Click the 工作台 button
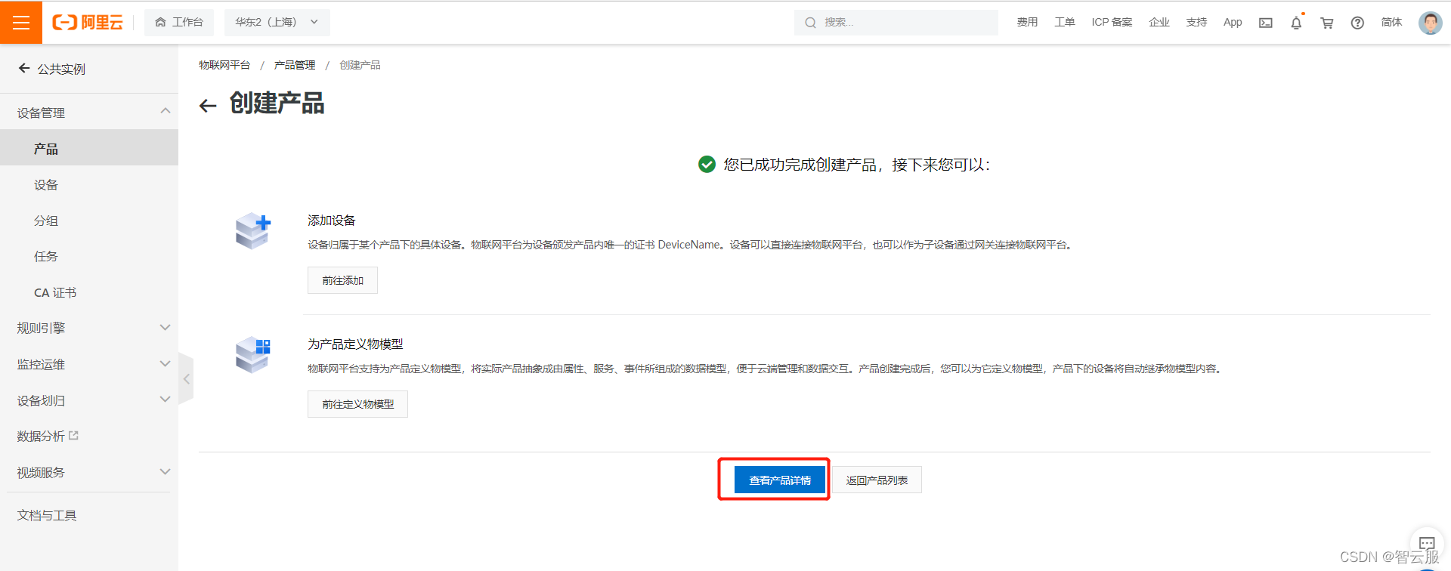Screen dimensions: 1451x571 click(x=179, y=23)
